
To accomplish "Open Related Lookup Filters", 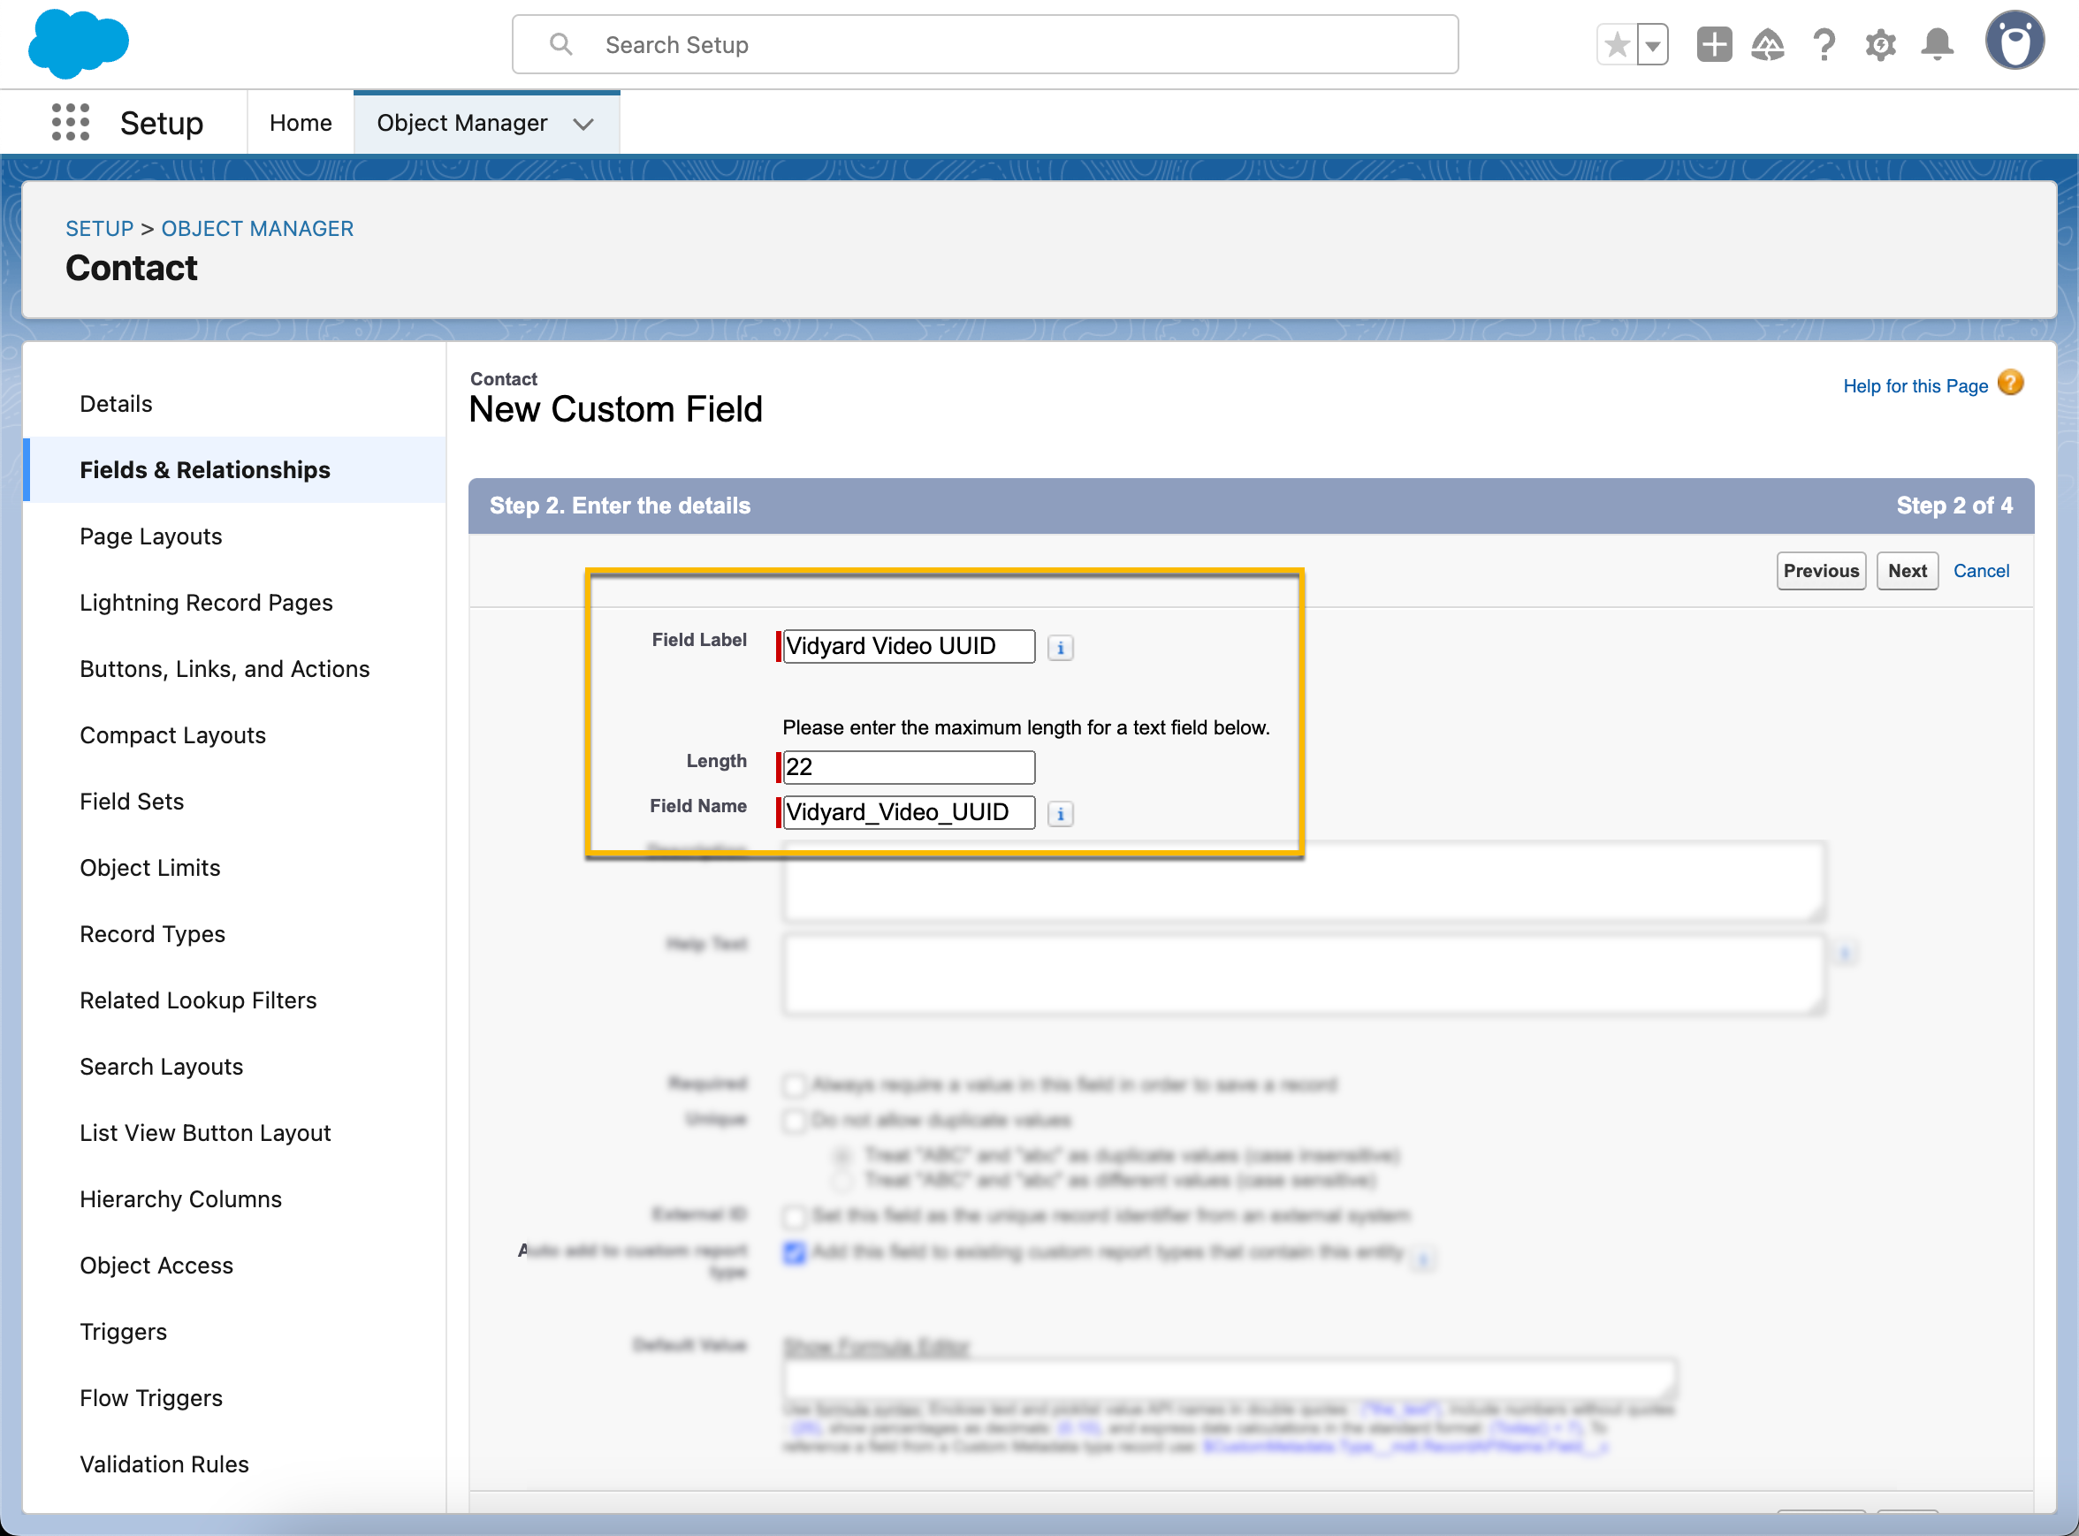I will click(x=234, y=1000).
